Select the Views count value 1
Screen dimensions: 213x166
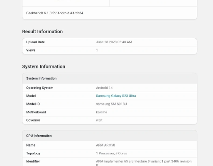(x=97, y=50)
